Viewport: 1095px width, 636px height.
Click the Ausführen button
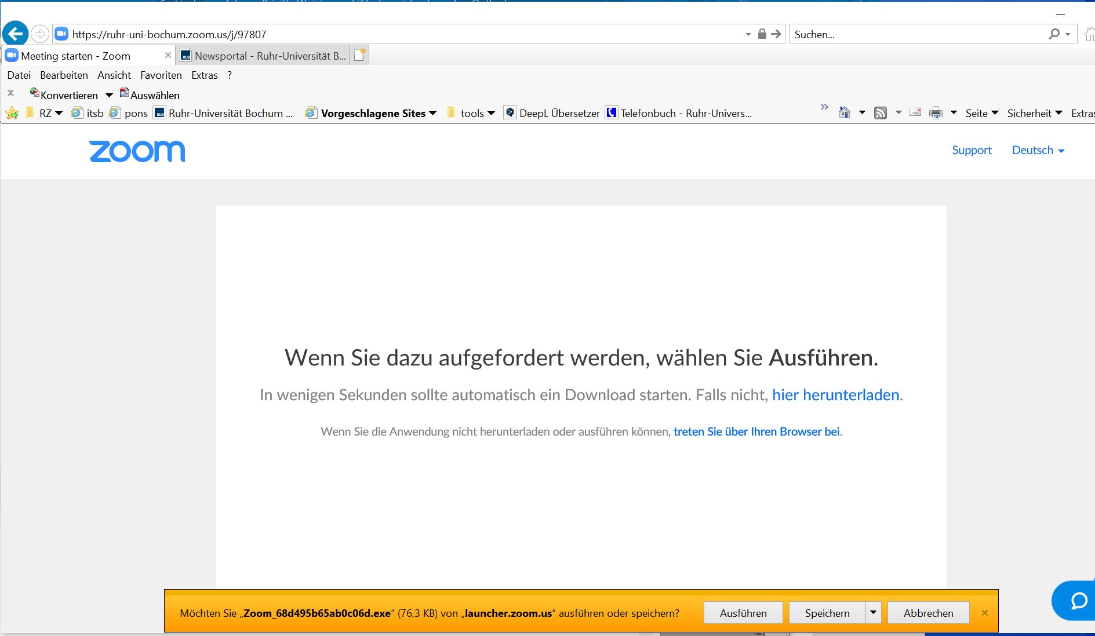coord(743,613)
